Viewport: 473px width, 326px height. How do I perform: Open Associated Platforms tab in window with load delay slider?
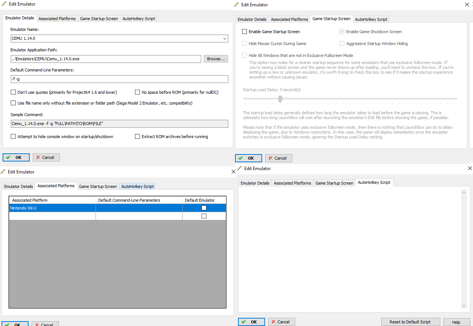coord(289,19)
